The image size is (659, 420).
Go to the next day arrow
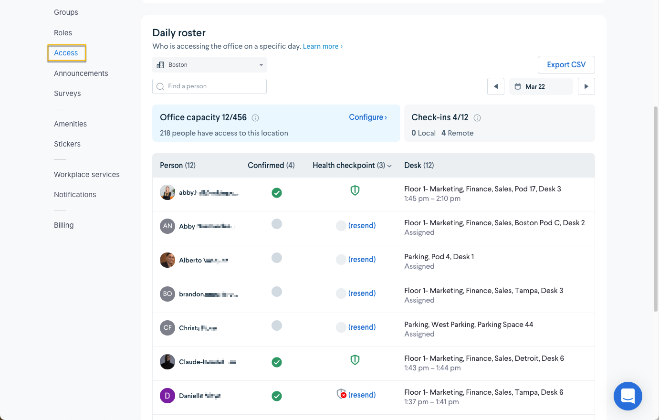[x=586, y=86]
